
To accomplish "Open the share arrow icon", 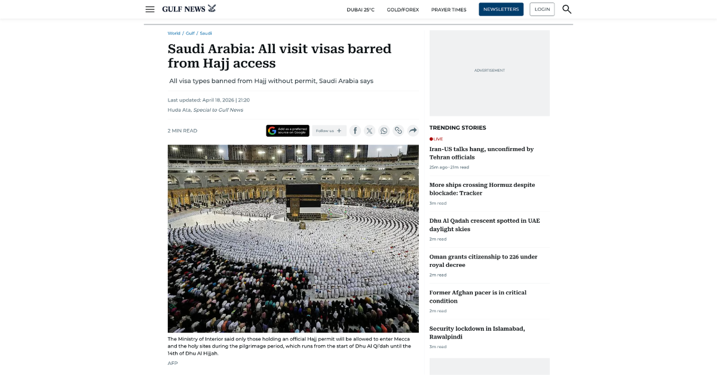I will coord(413,131).
